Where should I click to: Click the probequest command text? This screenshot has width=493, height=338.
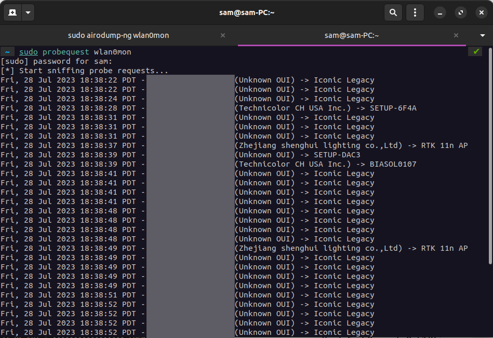point(65,52)
